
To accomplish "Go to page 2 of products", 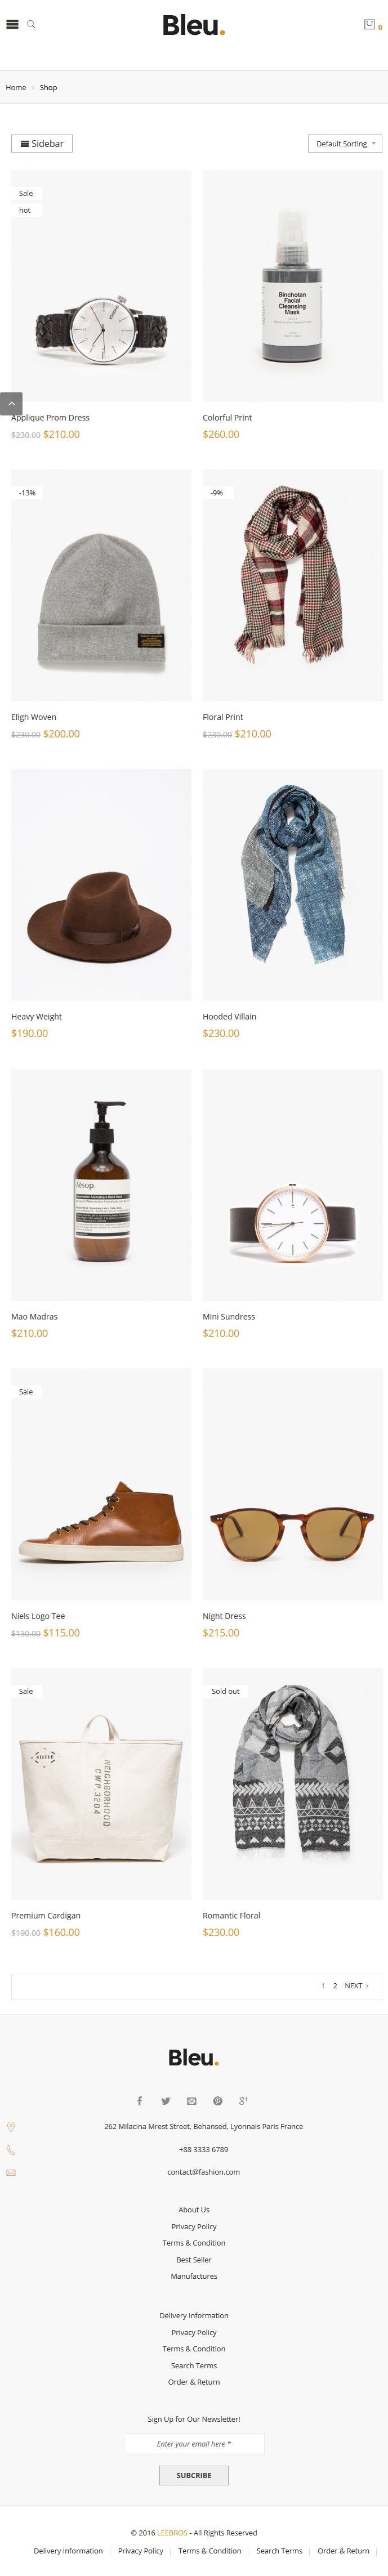I will [335, 1985].
